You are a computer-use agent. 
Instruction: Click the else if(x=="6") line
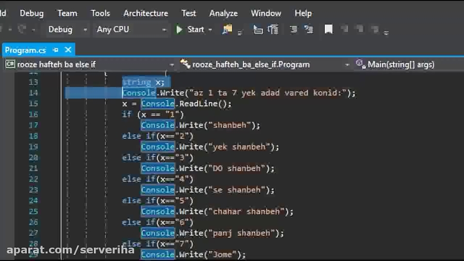point(157,222)
